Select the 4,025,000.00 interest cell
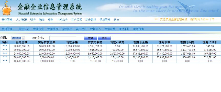This screenshot has height=92, width=221. [x=95, y=50]
